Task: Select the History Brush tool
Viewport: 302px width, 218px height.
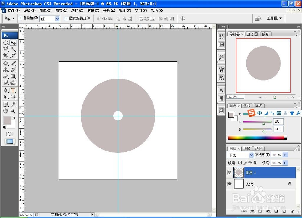Action: [x=13, y=70]
